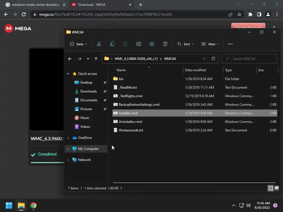Click the Copy icon in Explorer toolbar

(x=112, y=44)
